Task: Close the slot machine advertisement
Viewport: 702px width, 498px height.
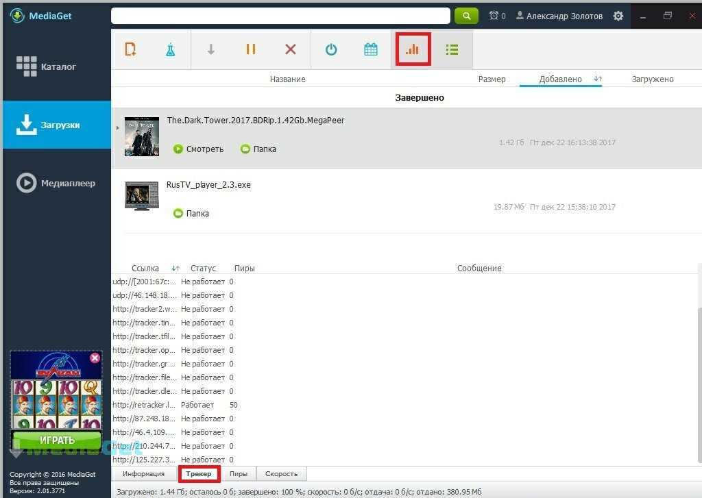Action: tap(95, 358)
